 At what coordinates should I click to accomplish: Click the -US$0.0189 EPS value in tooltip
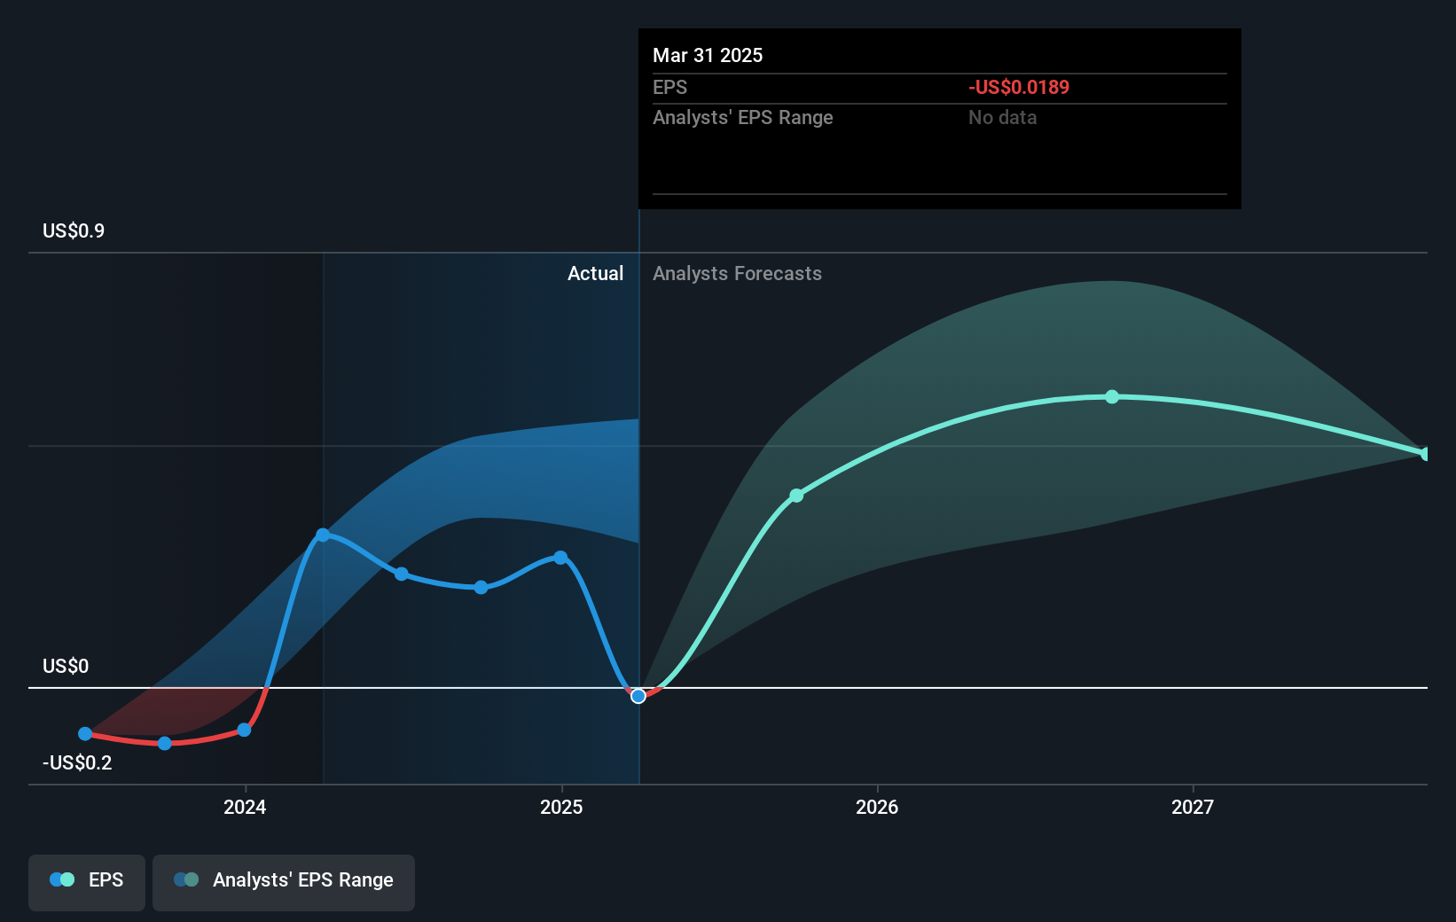1019,88
